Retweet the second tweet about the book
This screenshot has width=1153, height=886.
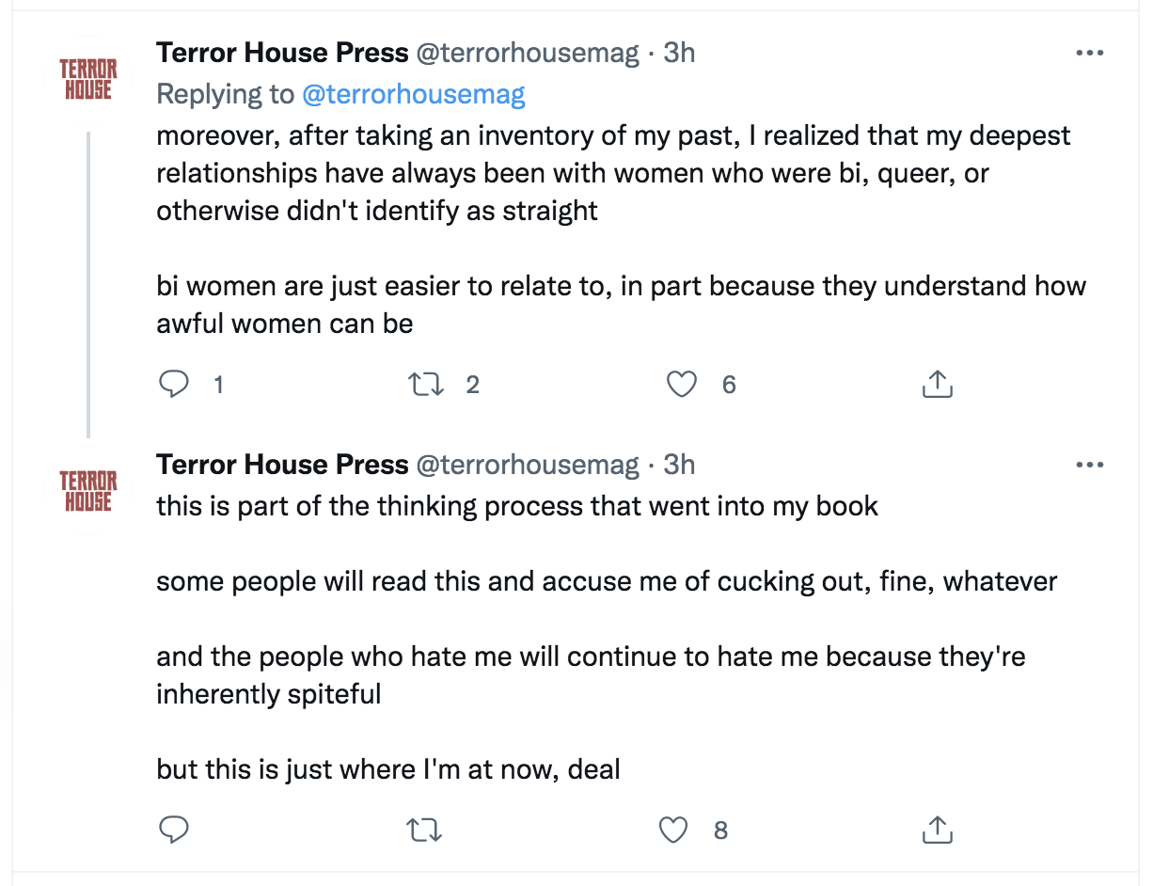(424, 830)
